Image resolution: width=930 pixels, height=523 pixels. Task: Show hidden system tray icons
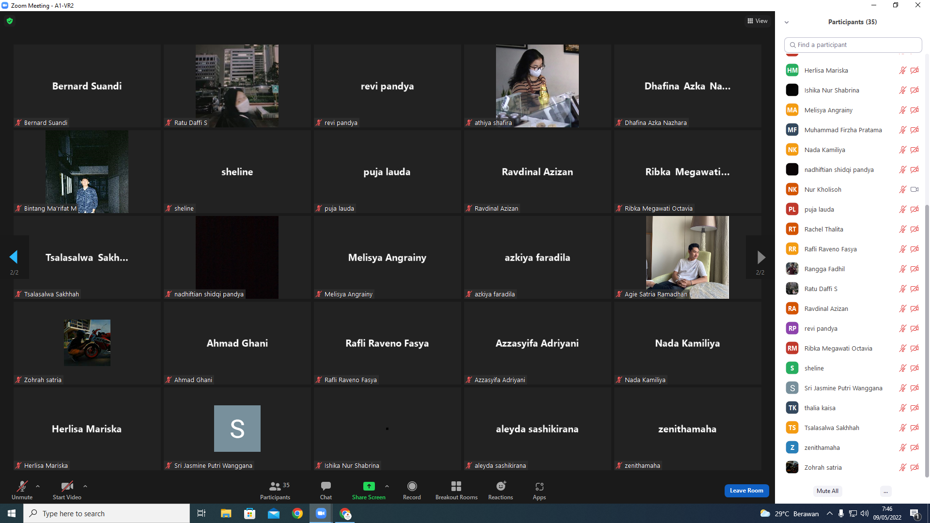coord(830,513)
